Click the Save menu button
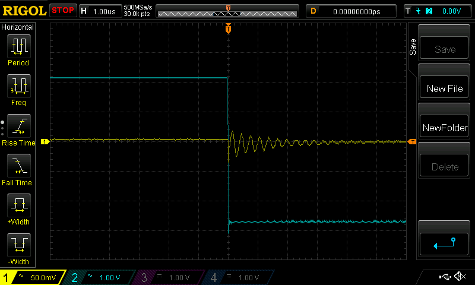Viewport: 475px width, 285px height. pos(444,48)
